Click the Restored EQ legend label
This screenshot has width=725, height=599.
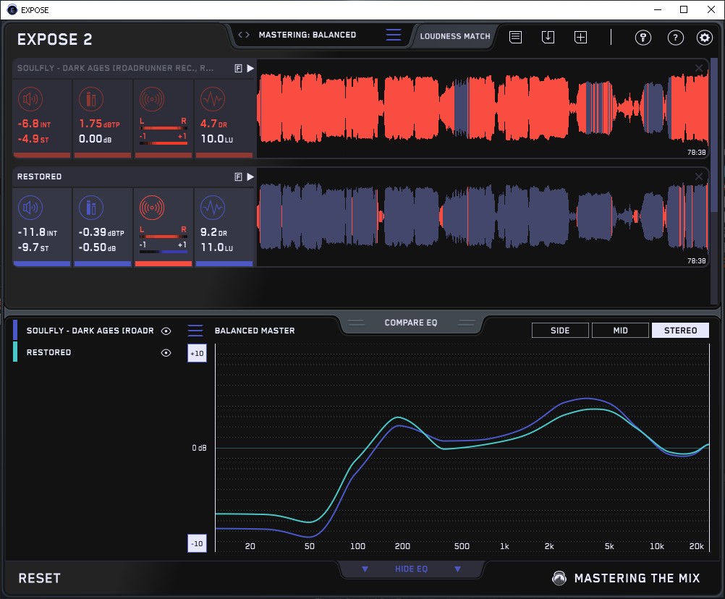48,352
